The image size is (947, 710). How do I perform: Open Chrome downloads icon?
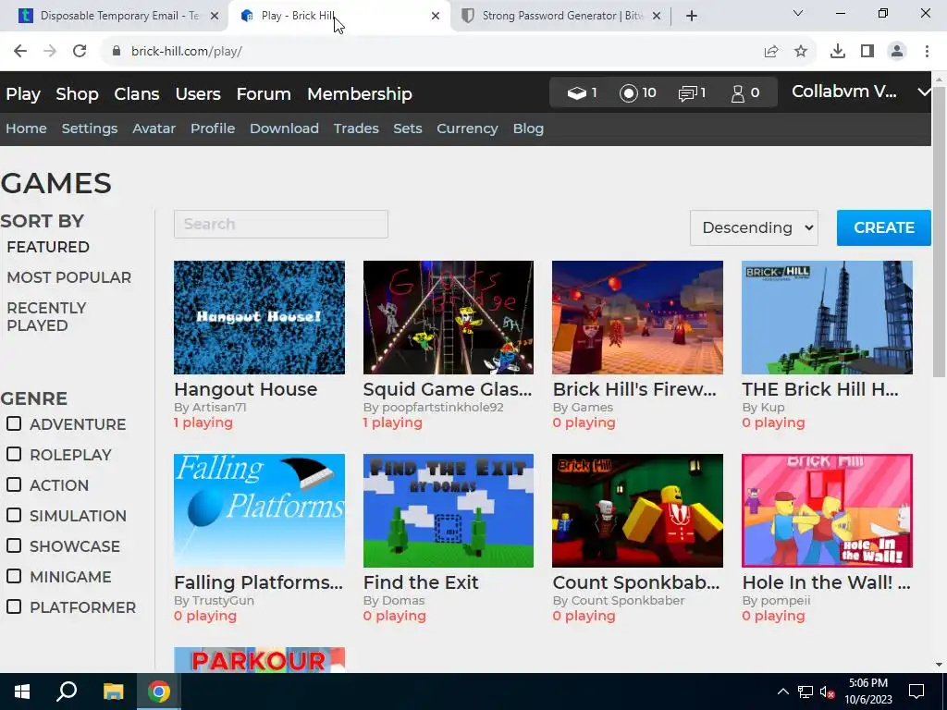tap(838, 52)
